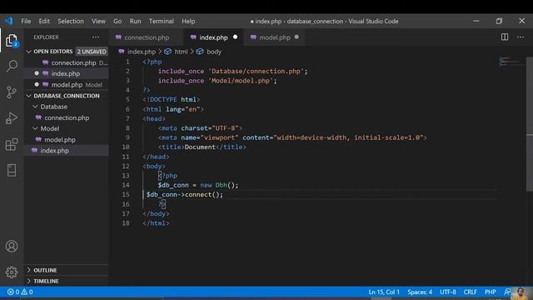Open the Terminal menu
Screen dimensions: 533x300
(161, 21)
